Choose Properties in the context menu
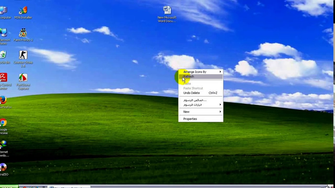This screenshot has width=335, height=188. 201,119
